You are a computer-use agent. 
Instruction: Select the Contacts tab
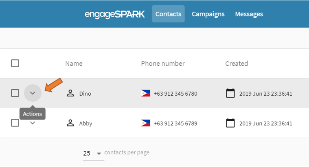[x=168, y=14]
